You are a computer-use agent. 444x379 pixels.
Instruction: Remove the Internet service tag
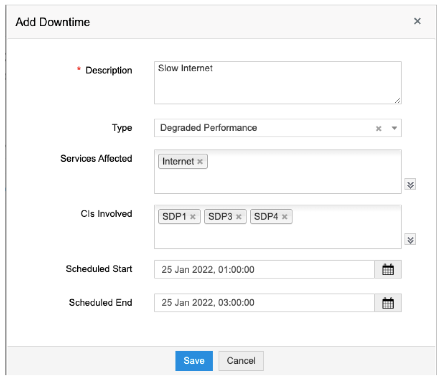click(200, 162)
